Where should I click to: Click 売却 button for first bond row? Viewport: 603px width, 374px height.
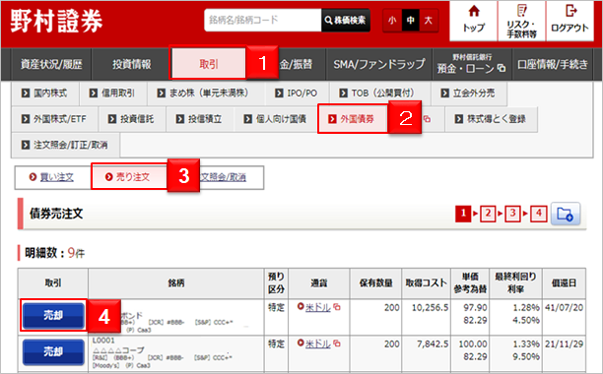53,316
